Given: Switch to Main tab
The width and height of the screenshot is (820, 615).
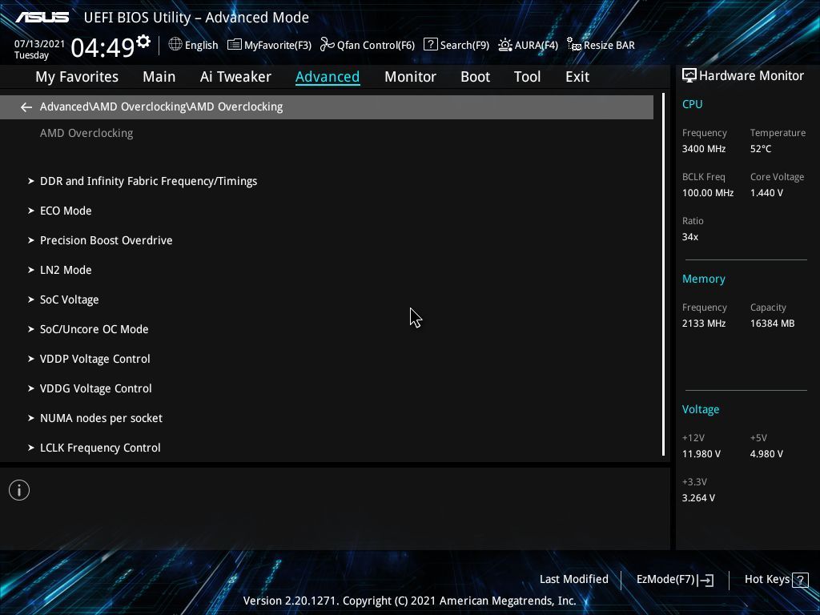Looking at the screenshot, I should coord(159,77).
